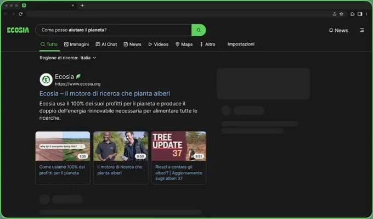Screen dimensions: 373x219
Task: Switch to the AI Chat tab
Action: (106, 44)
